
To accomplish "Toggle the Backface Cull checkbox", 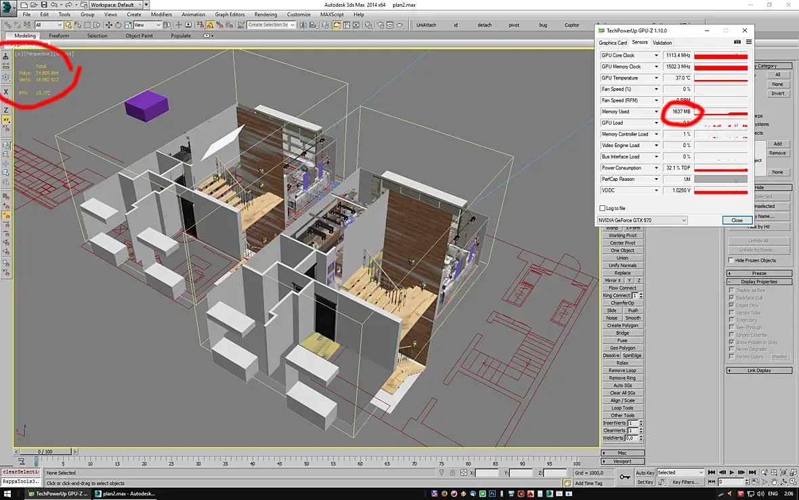I will click(731, 297).
